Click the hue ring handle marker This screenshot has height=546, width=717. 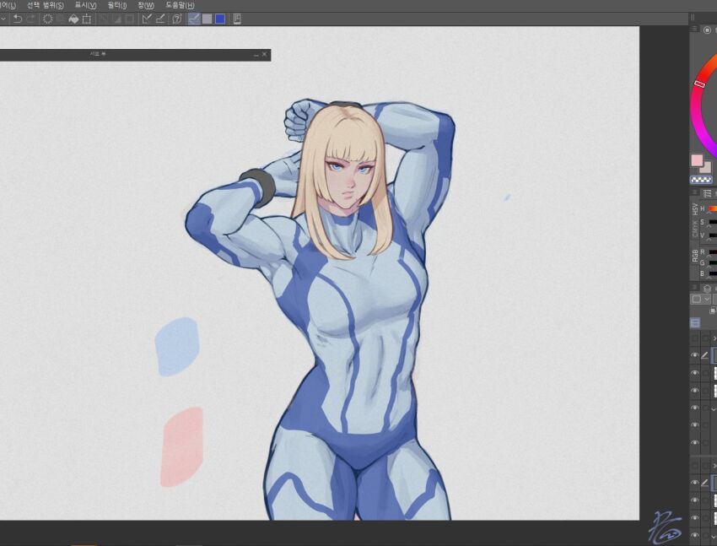pyautogui.click(x=699, y=84)
